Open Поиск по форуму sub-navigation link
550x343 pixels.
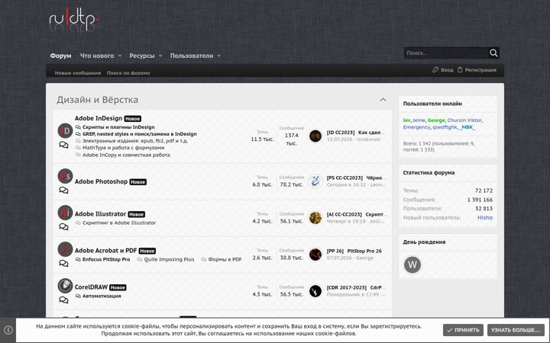(128, 73)
